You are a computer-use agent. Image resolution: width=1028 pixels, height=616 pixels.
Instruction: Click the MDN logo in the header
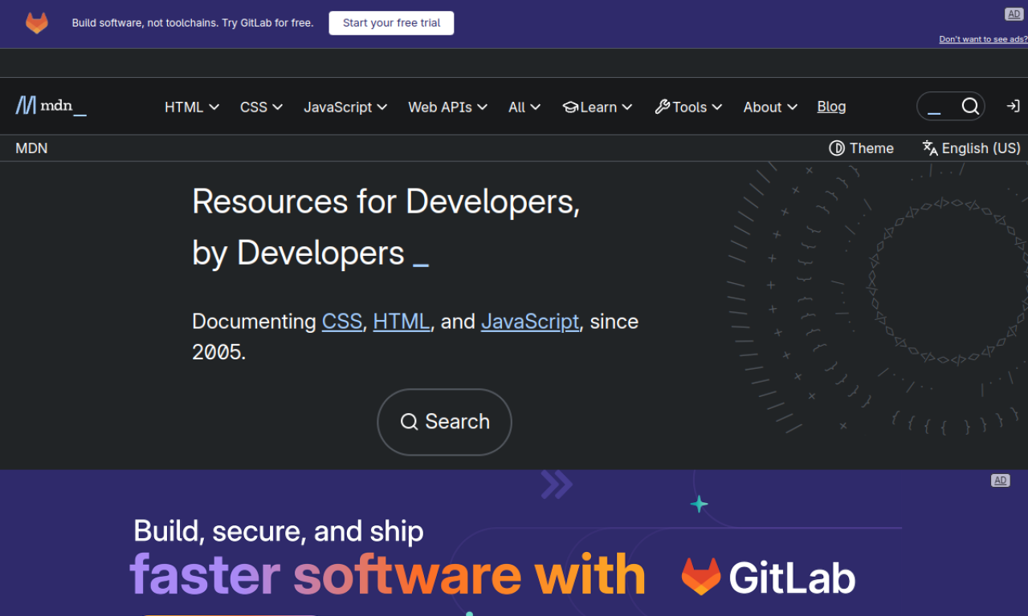(51, 106)
